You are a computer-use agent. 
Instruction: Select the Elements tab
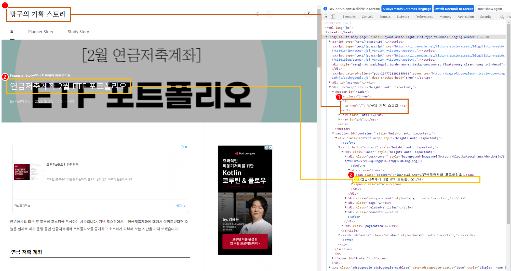[x=349, y=17]
